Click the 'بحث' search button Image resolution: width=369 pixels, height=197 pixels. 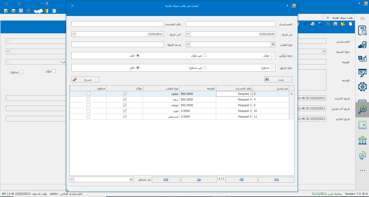coord(278,79)
